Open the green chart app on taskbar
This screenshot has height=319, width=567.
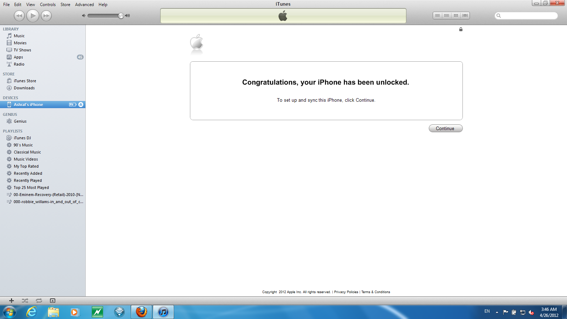click(x=97, y=312)
